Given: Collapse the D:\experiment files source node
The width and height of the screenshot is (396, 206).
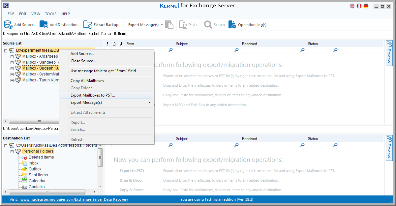Looking at the screenshot, I should coord(6,50).
